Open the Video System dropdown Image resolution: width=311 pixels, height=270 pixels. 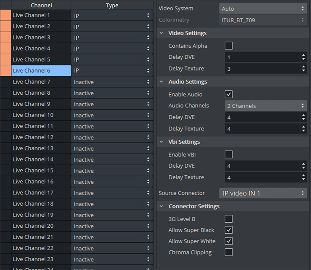[x=263, y=9]
